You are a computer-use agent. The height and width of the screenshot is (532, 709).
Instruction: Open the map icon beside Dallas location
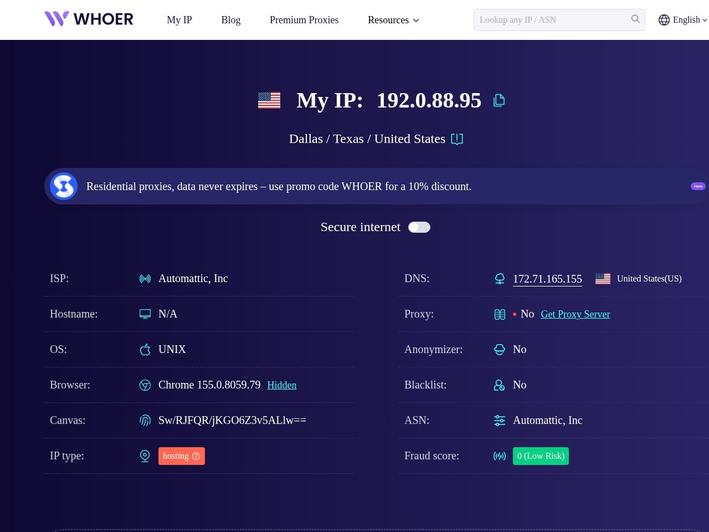457,139
